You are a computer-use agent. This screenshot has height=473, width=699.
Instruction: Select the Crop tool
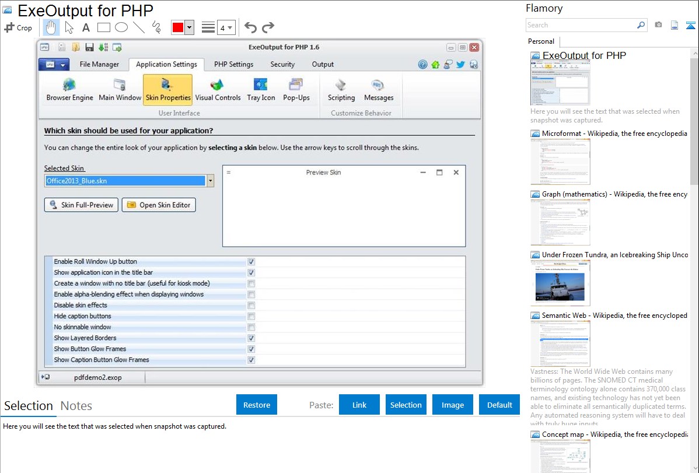click(x=18, y=27)
